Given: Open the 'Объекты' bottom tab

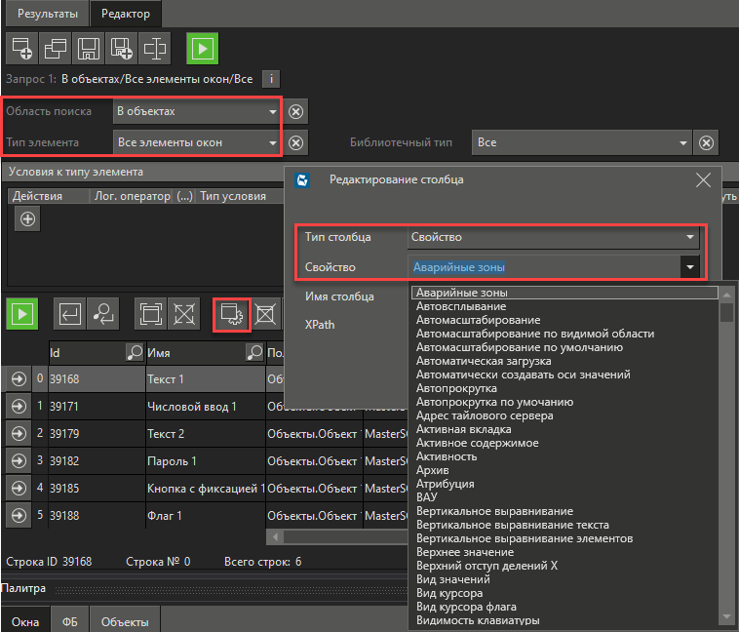Looking at the screenshot, I should (x=125, y=621).
